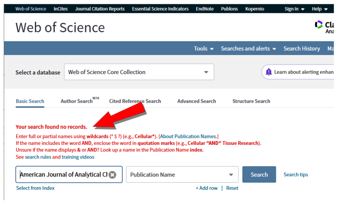
Task: Open the Sign In dropdown
Action: (294, 9)
